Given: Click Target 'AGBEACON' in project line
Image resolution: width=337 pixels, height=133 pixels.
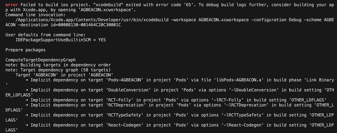Looking at the screenshot, I should coord(64,75).
